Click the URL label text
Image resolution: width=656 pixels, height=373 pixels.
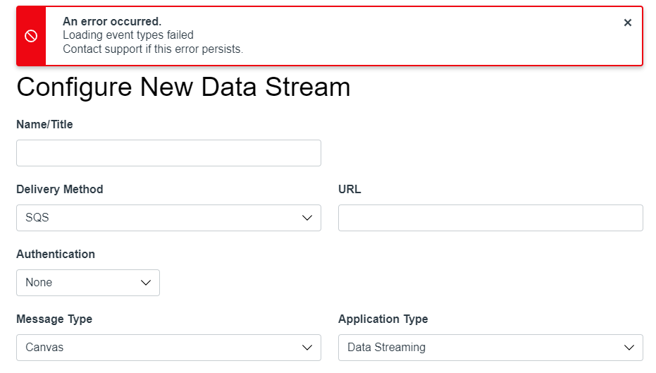coord(349,189)
